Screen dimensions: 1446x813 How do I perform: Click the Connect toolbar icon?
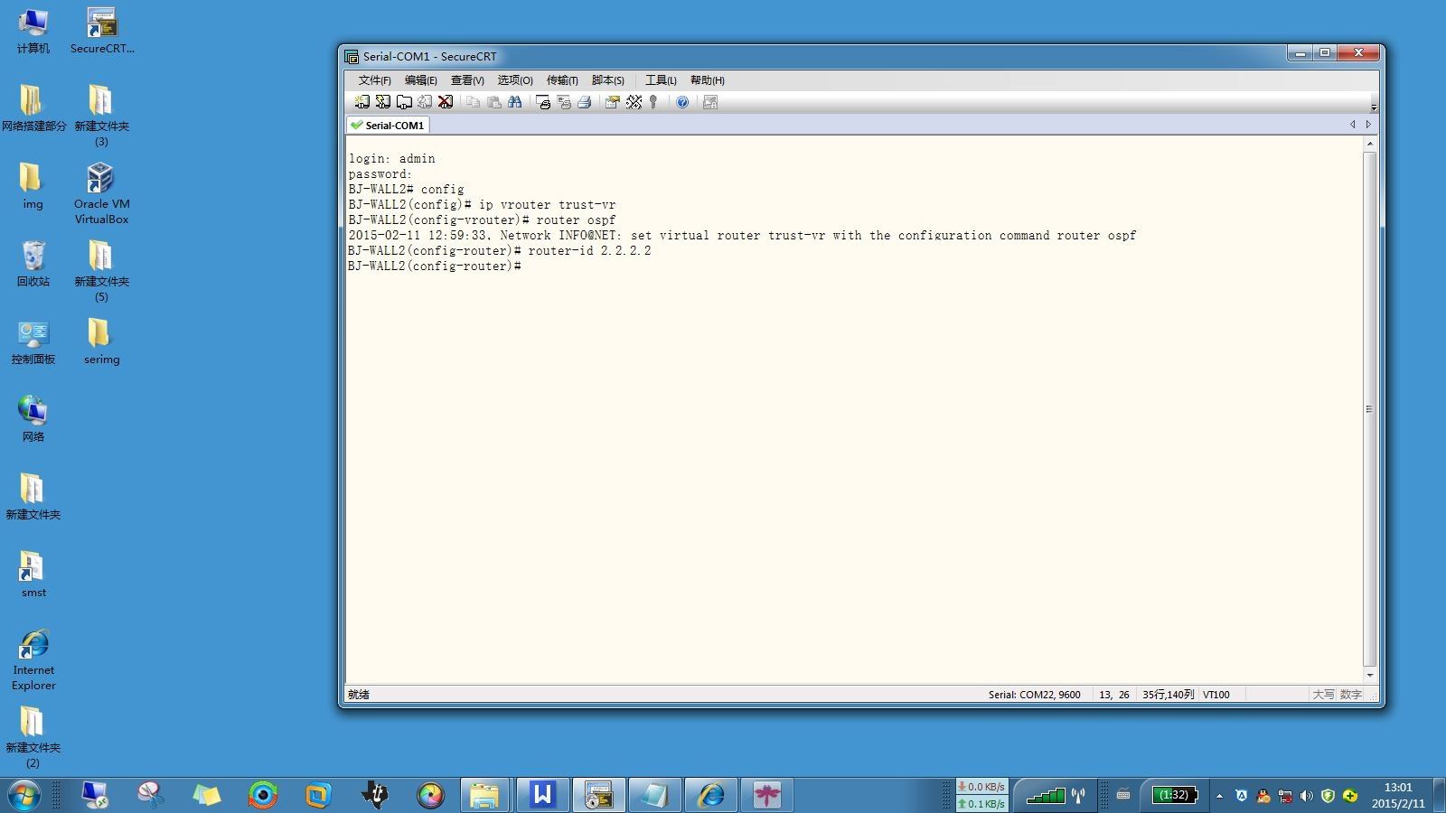[x=361, y=102]
